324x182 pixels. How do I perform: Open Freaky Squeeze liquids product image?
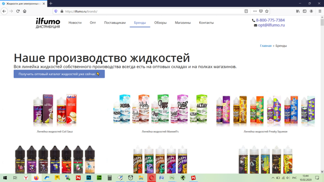pyautogui.click(x=265, y=111)
